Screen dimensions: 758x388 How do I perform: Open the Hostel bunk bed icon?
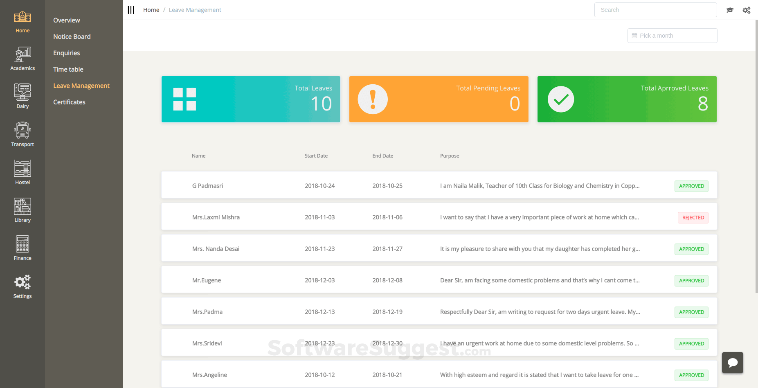[22, 169]
